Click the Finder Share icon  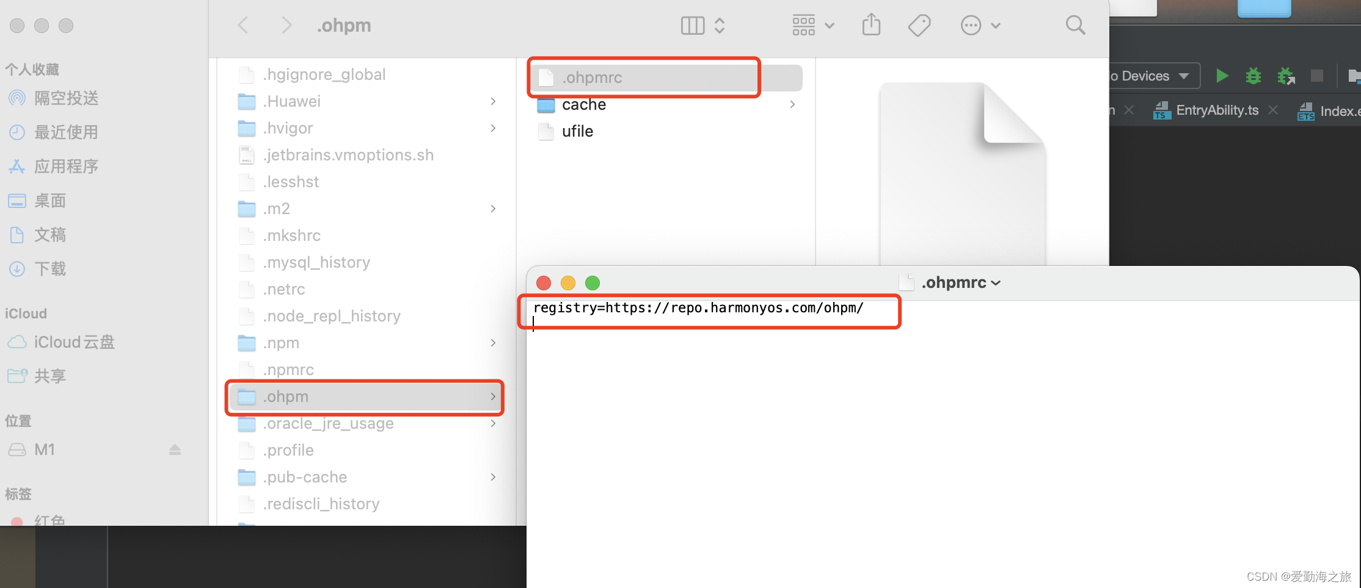pyautogui.click(x=872, y=26)
